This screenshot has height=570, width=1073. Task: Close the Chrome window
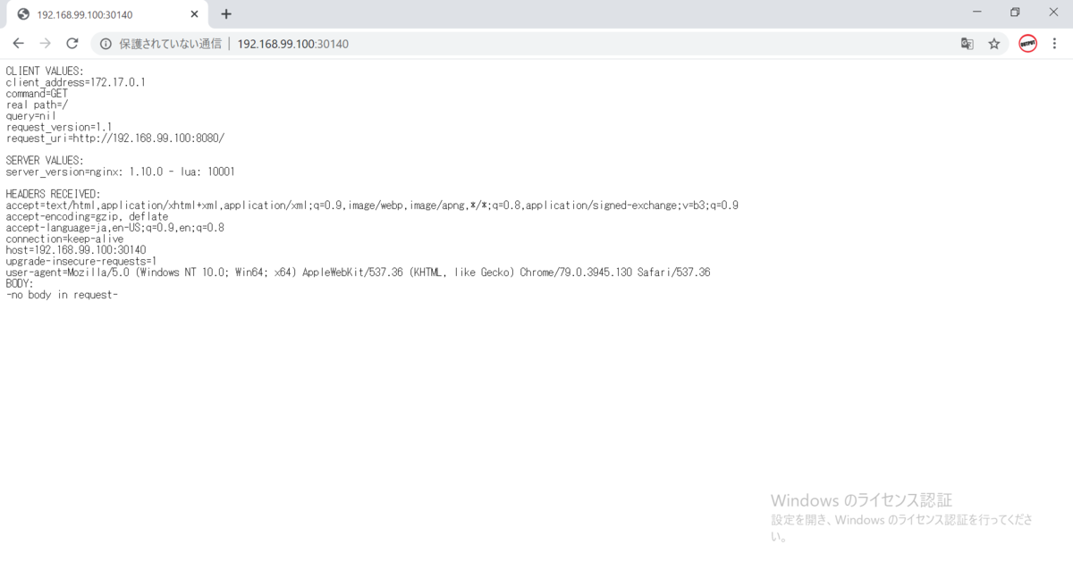[1053, 13]
